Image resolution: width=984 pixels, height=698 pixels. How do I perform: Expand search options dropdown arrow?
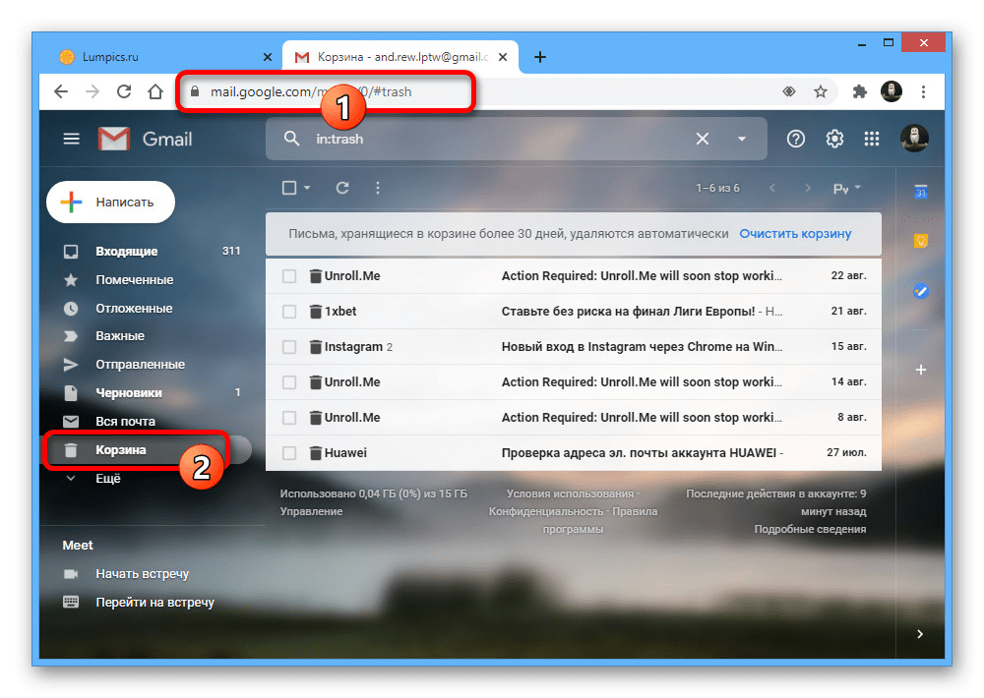[742, 139]
